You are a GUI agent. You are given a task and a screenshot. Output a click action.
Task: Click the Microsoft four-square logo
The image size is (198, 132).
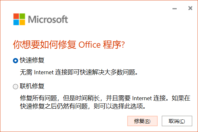19,19
